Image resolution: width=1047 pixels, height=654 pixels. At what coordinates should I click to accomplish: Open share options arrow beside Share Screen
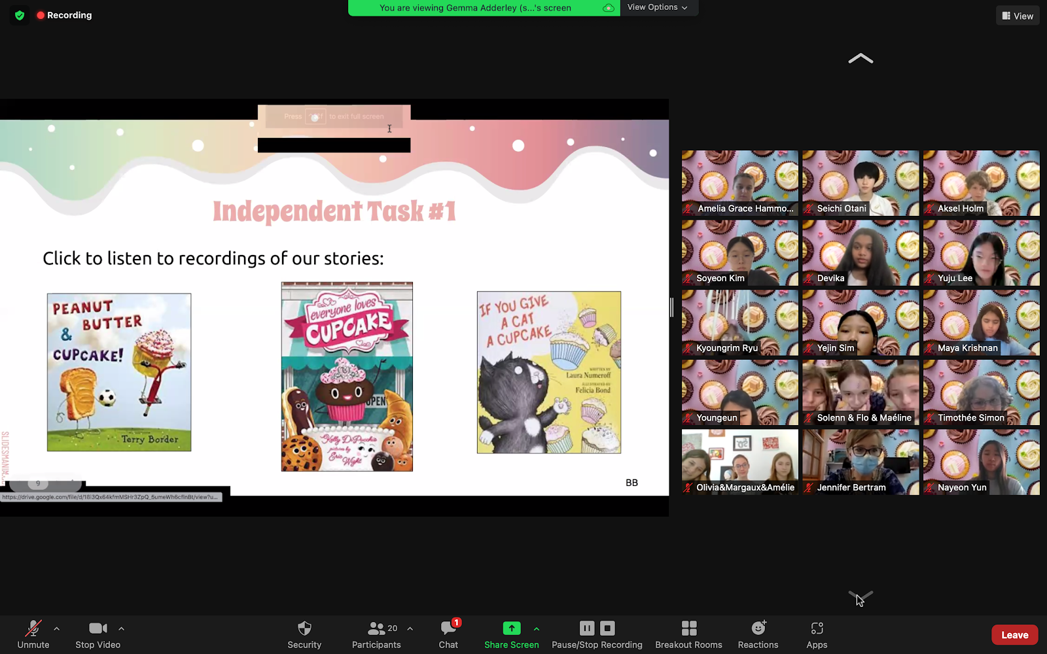click(537, 628)
